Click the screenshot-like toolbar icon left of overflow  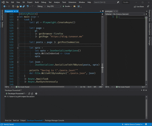(79, 6)
